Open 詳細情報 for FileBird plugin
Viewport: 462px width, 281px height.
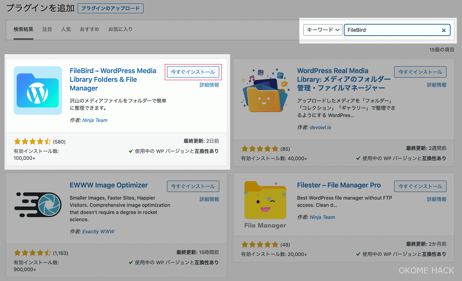click(x=209, y=85)
